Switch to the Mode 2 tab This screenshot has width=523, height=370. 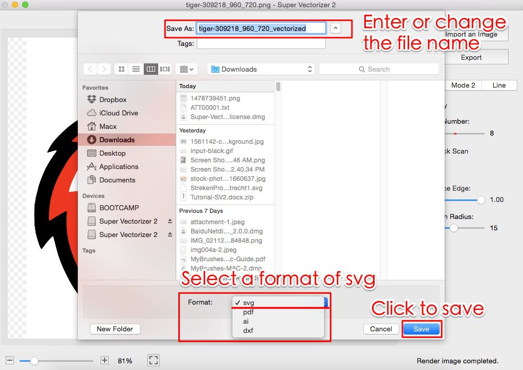click(x=462, y=85)
